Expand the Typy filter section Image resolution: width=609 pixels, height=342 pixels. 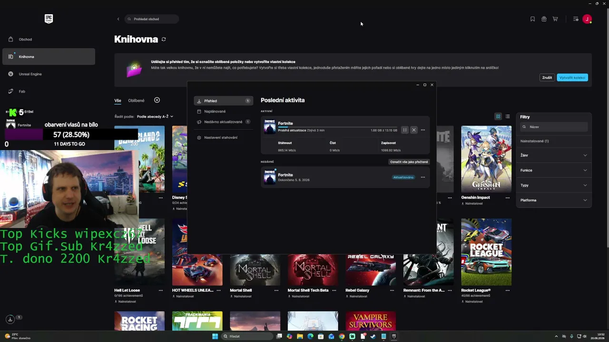click(x=554, y=185)
